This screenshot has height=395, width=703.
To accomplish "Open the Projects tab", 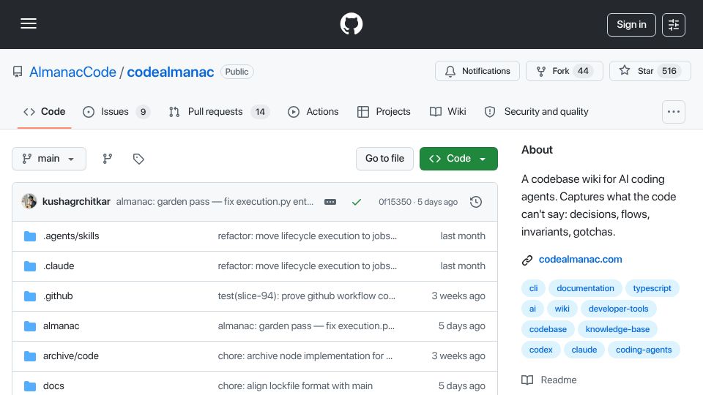I will point(384,111).
